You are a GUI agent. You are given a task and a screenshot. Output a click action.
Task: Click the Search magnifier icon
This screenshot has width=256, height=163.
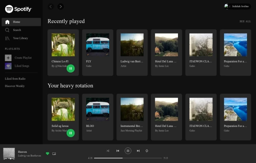(7, 30)
